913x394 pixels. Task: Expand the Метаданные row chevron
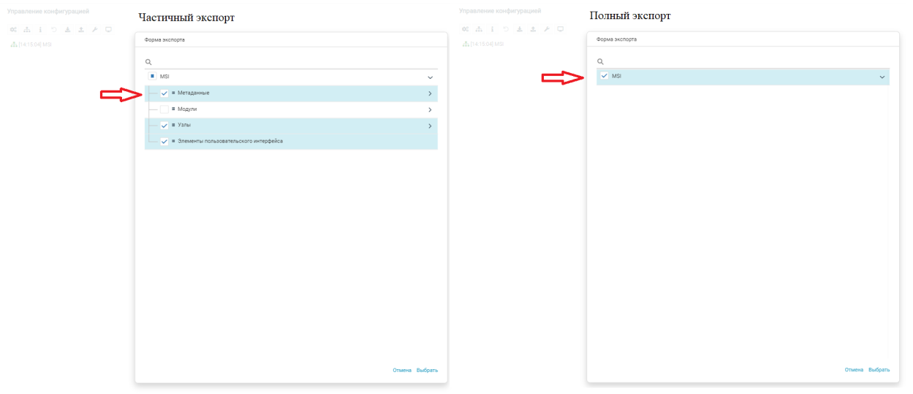[430, 93]
